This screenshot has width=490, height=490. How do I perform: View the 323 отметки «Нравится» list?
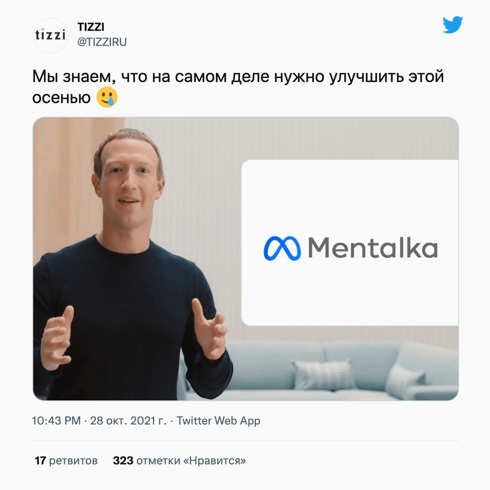point(179,461)
